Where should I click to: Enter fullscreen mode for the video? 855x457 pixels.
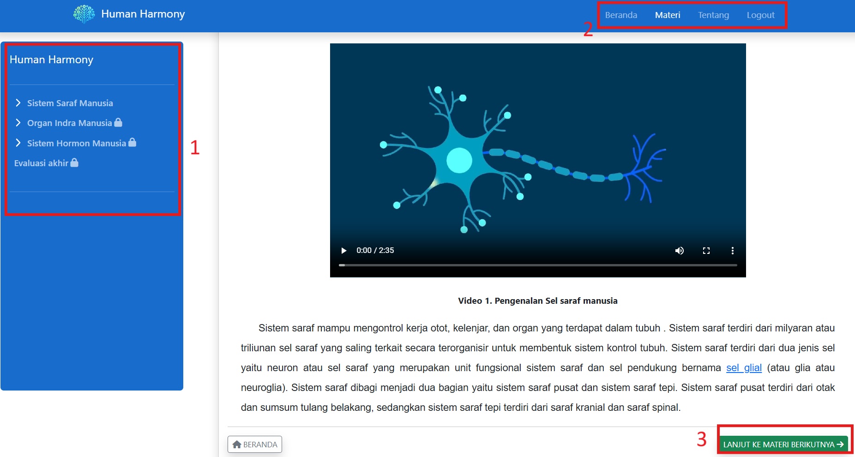point(706,251)
